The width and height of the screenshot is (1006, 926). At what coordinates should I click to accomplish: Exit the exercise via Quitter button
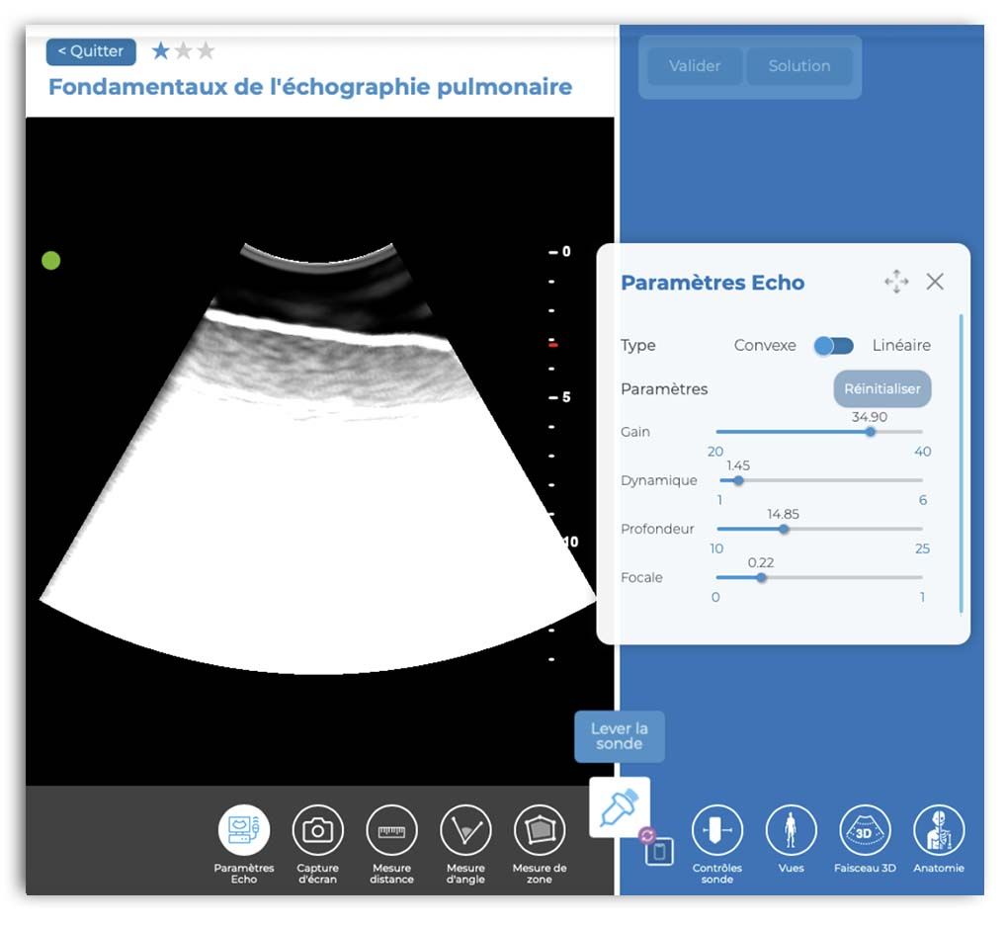pos(91,51)
